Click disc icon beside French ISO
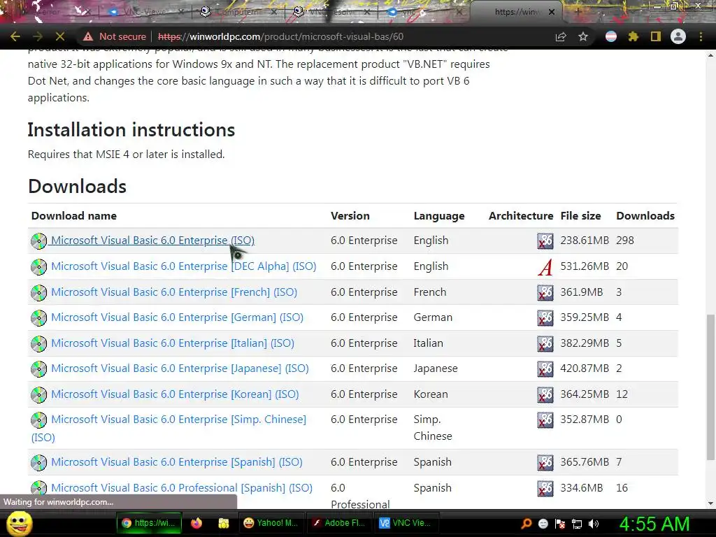The width and height of the screenshot is (716, 537). 39,293
